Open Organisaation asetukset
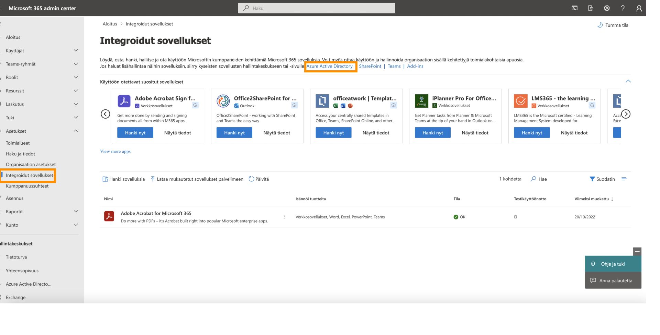 [x=31, y=165]
